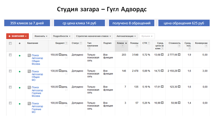The height and width of the screenshot is (122, 217).
Task: Sort by Стоимость column header
Action: pyautogui.click(x=174, y=43)
